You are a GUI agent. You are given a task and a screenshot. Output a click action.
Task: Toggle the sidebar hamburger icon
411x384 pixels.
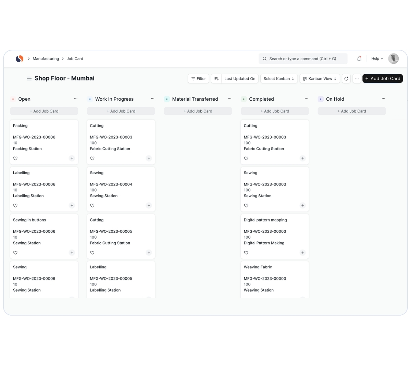(x=29, y=78)
